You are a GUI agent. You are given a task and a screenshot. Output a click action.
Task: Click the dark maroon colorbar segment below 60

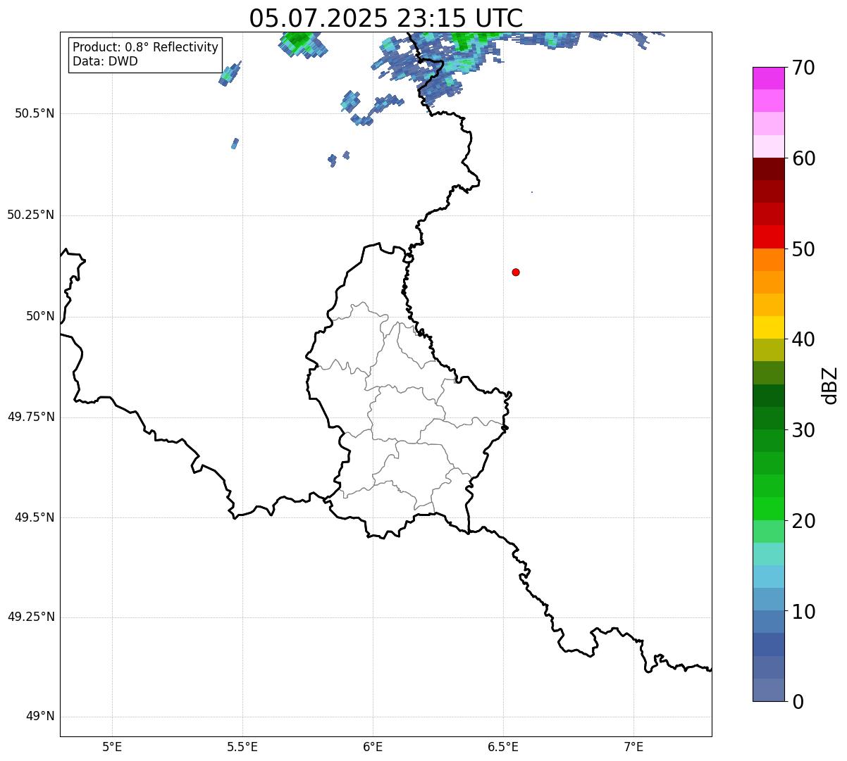click(768, 169)
